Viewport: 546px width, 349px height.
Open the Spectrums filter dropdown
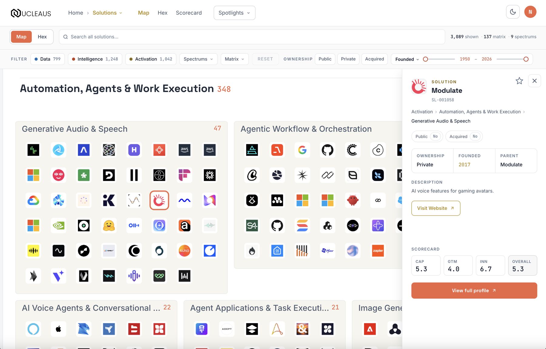198,59
